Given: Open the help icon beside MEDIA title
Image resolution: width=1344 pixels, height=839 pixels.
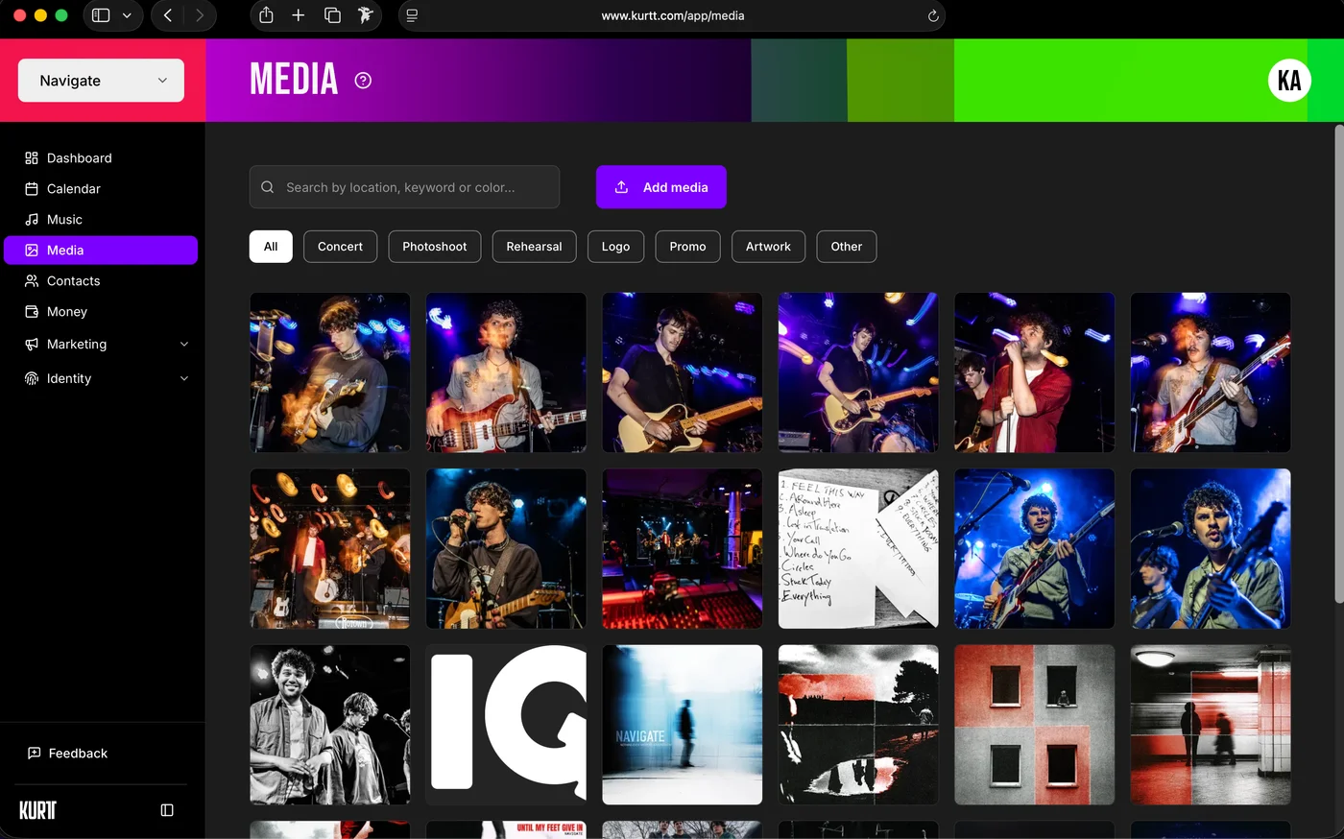Looking at the screenshot, I should [x=363, y=81].
